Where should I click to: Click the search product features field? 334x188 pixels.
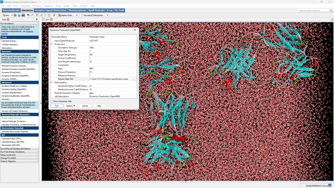click(313, 10)
